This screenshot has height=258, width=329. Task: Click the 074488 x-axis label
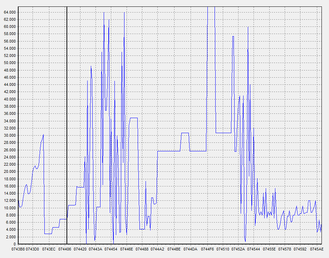coord(142,249)
